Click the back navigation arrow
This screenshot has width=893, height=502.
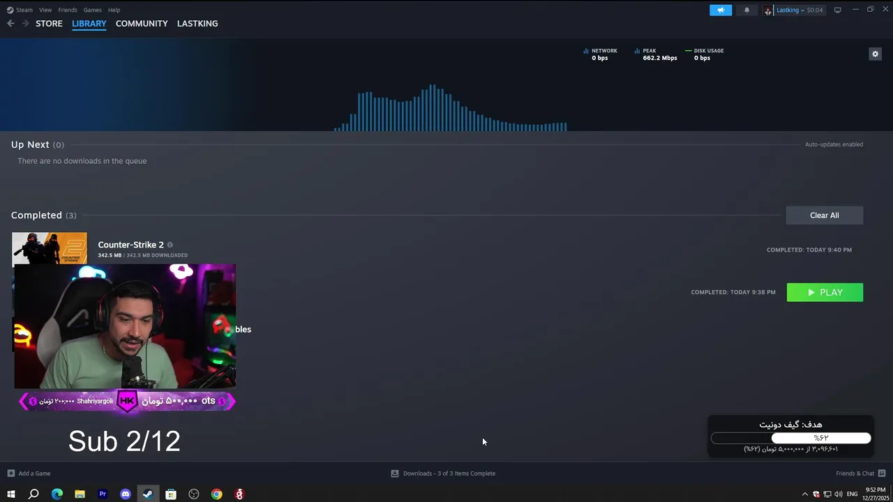(10, 23)
